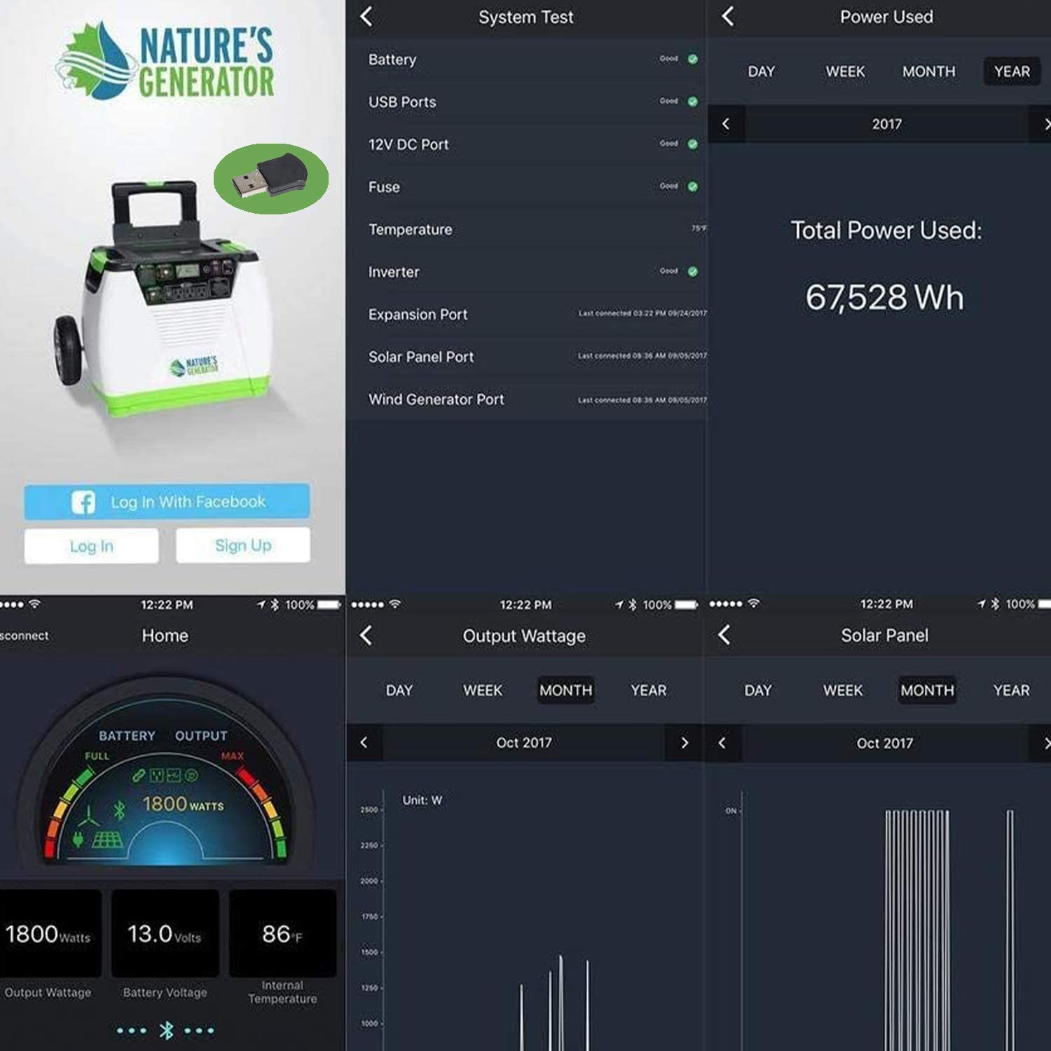Go back from System Test screen
1051x1051 pixels.
coord(366,16)
